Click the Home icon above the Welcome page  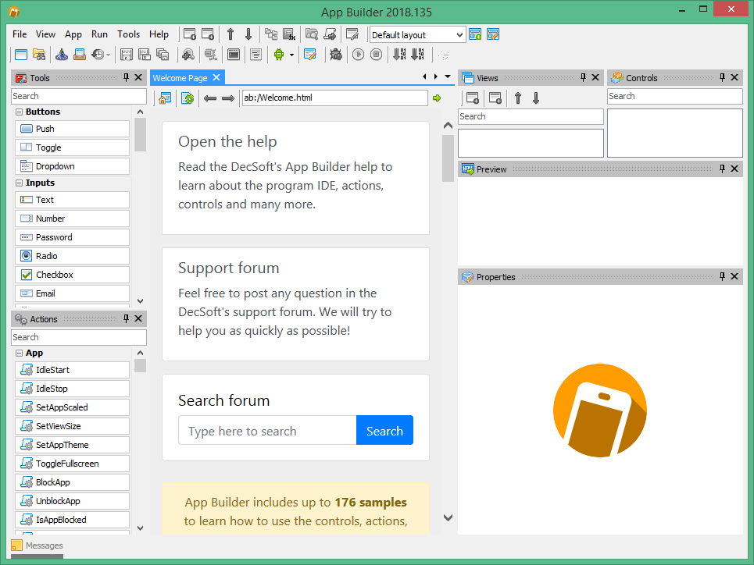point(165,98)
